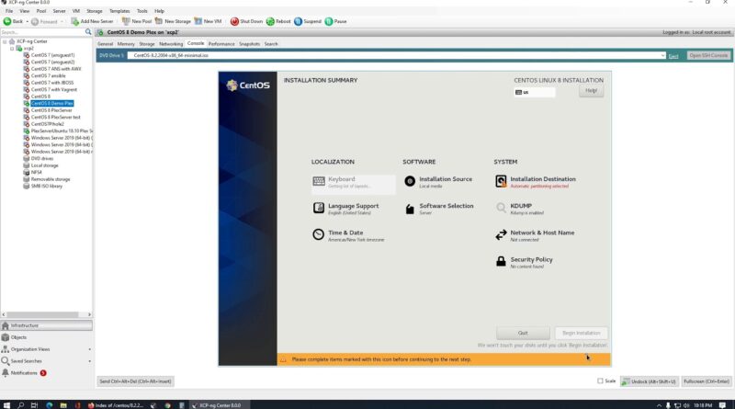Click the Undock console button
Viewport: 735px width, 409px height.
point(649,381)
